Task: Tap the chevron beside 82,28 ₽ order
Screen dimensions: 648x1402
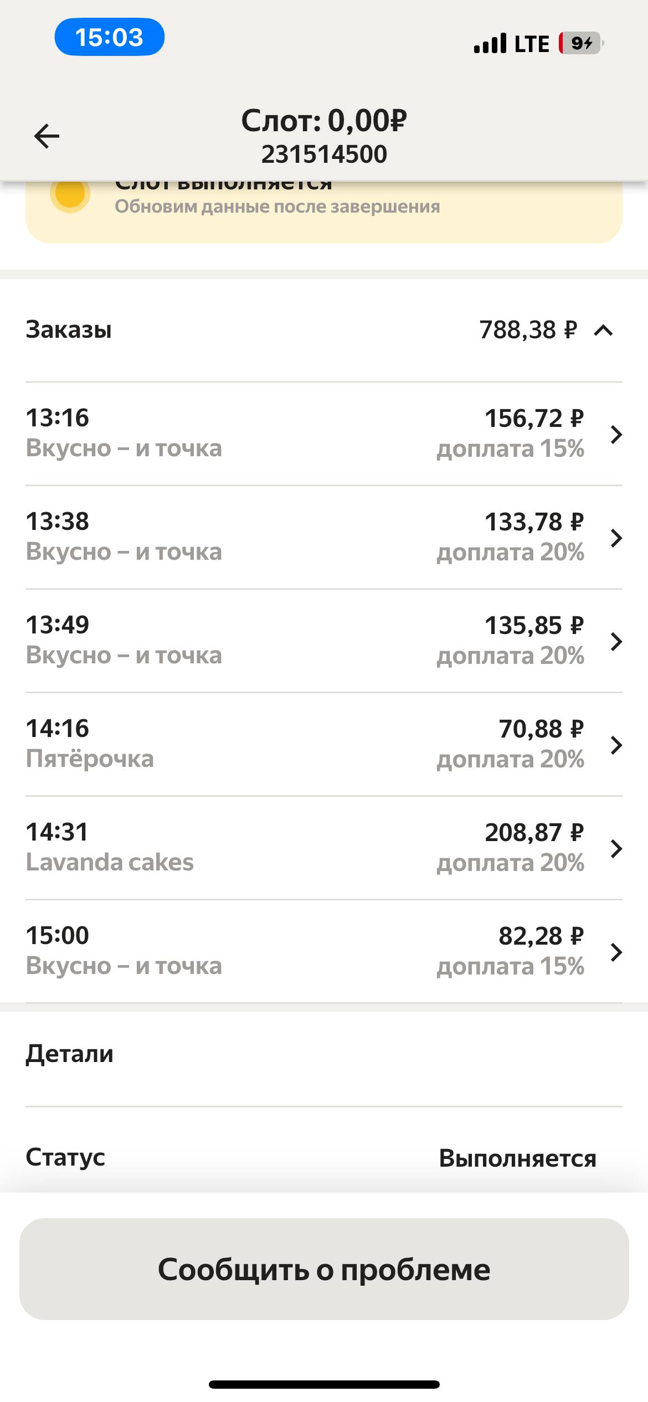Action: coord(616,952)
